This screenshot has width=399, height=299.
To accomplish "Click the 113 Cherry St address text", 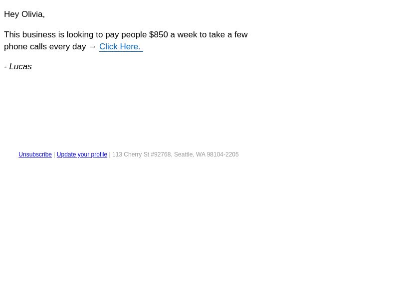I will coord(131,154).
